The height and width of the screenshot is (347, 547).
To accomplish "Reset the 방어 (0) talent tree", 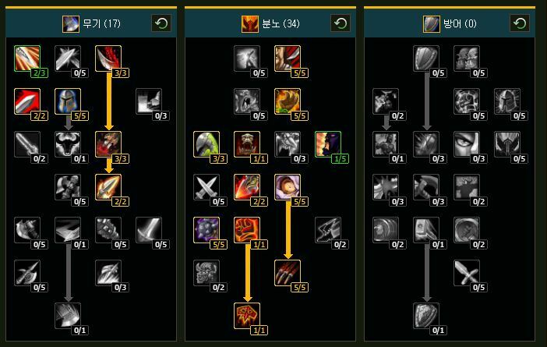I will tap(520, 23).
